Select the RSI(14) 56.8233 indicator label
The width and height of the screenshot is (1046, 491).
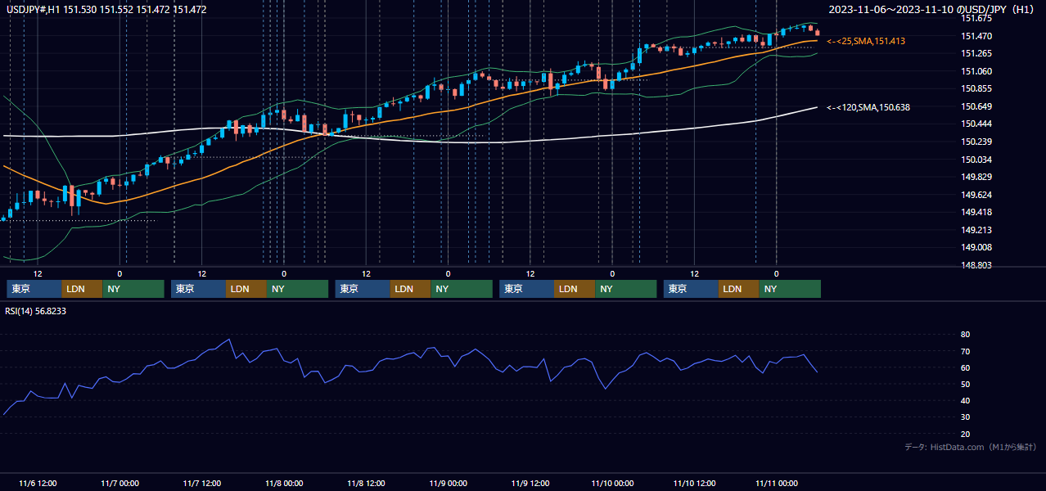click(35, 311)
